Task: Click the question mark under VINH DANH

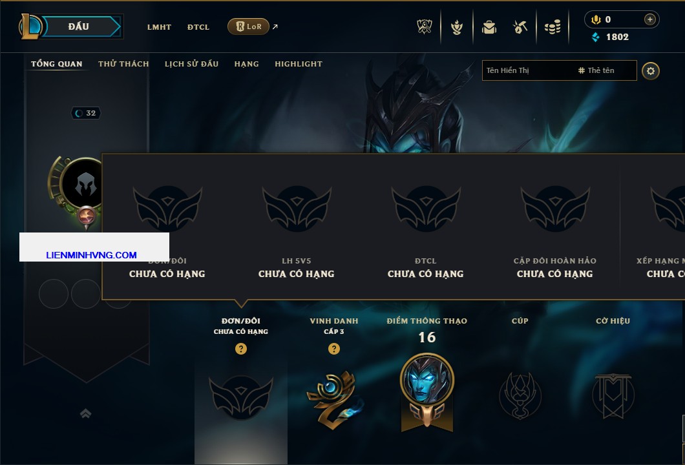Action: point(333,348)
